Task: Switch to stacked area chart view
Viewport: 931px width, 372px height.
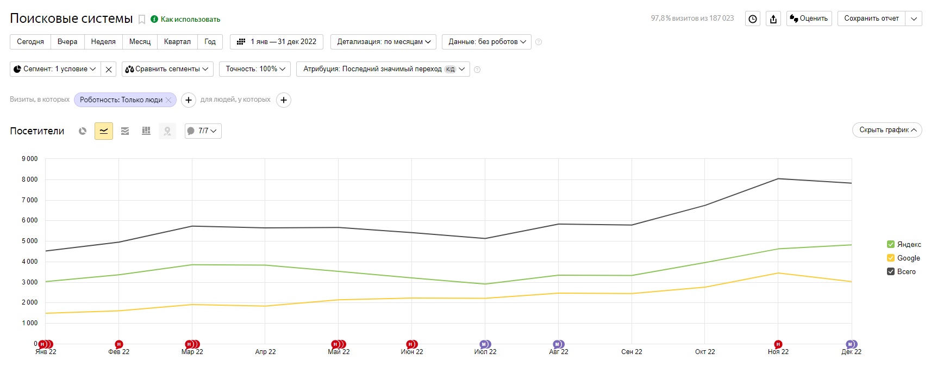Action: pos(125,131)
